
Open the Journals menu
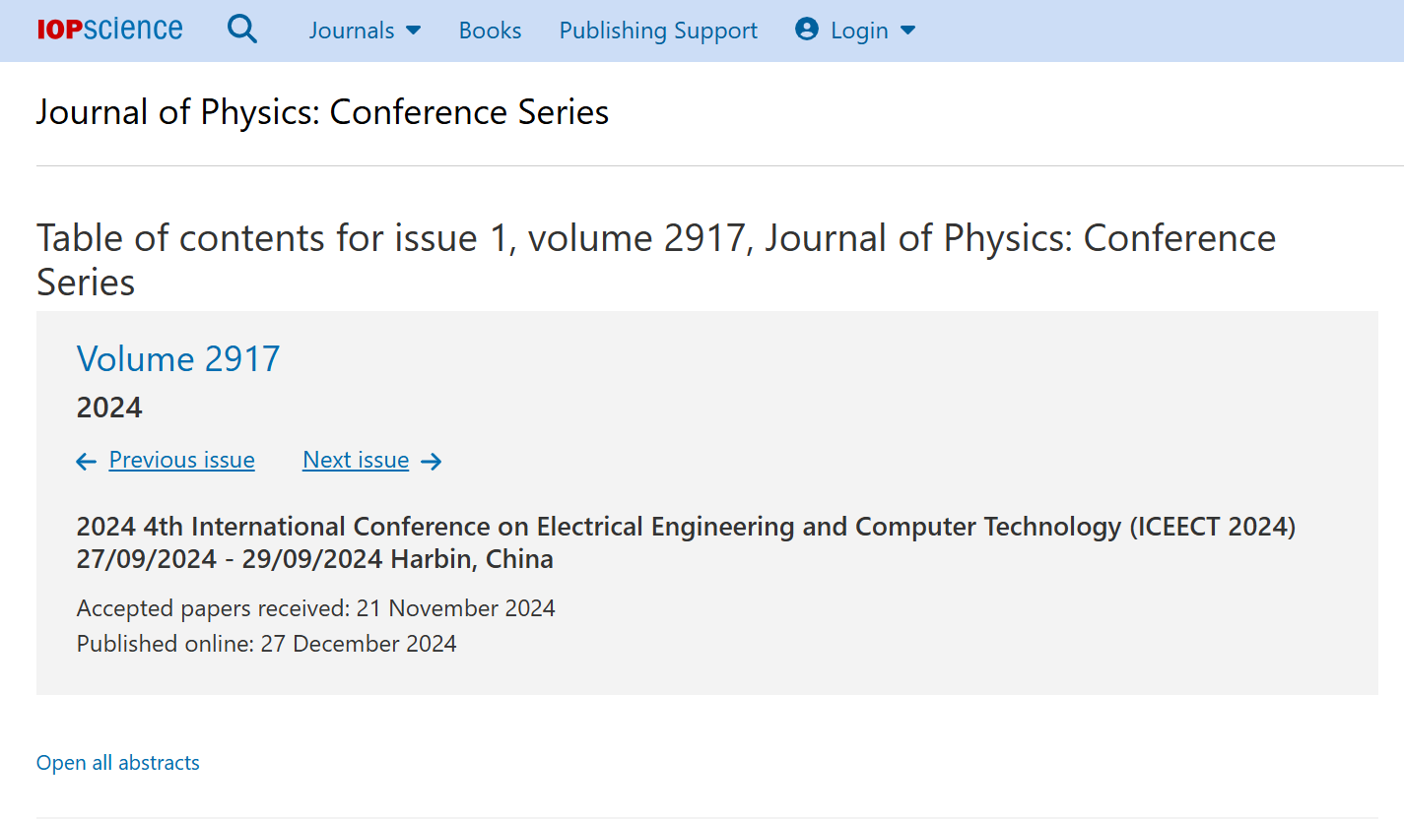click(352, 31)
